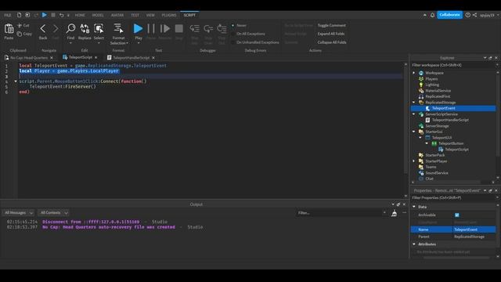Select On Unhandled Exceptions radio option
Viewport: 501px width, 282px height.
click(233, 42)
